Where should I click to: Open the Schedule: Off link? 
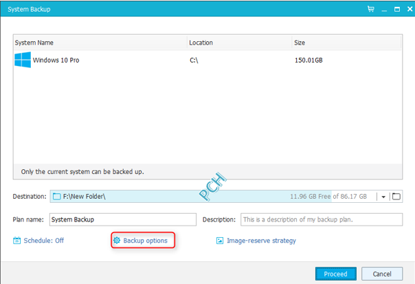tap(44, 241)
